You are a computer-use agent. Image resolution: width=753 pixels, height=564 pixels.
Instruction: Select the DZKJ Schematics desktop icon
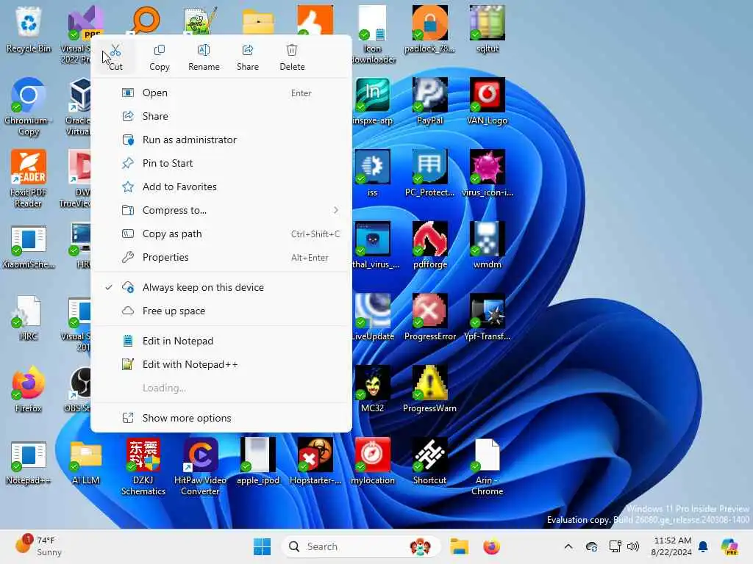tap(143, 466)
